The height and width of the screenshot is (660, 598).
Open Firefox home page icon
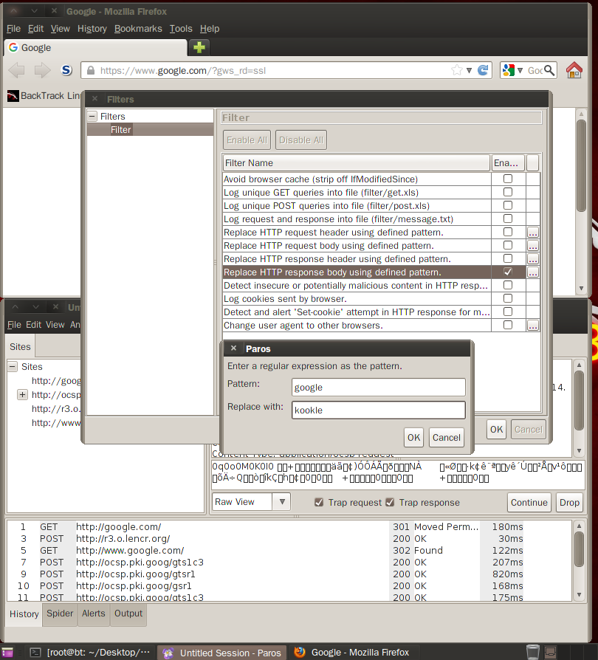[574, 70]
